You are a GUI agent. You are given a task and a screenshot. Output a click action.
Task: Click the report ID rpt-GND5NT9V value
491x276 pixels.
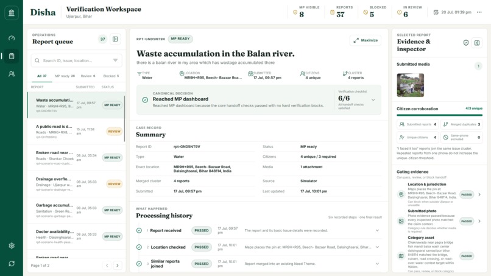tap(187, 147)
